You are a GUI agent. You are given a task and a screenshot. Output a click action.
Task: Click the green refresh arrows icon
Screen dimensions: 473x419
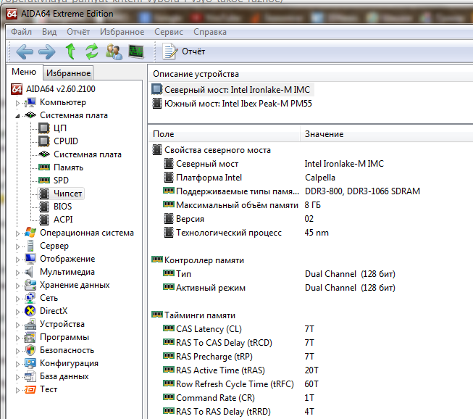pos(91,51)
